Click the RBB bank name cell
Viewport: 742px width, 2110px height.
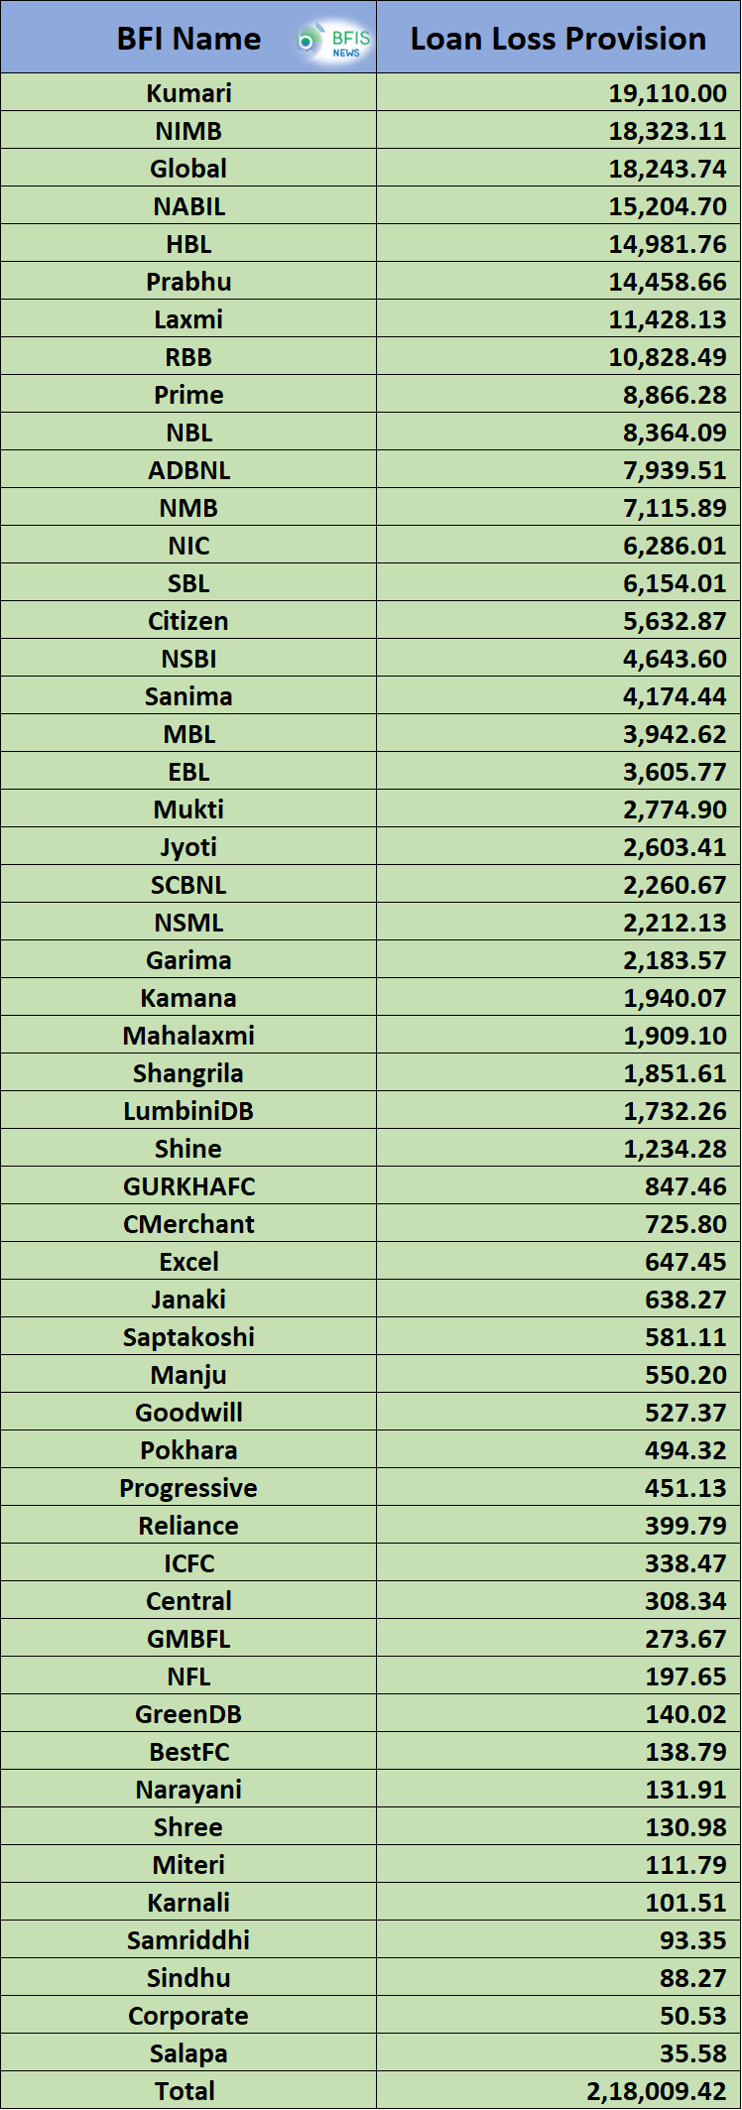tap(188, 357)
